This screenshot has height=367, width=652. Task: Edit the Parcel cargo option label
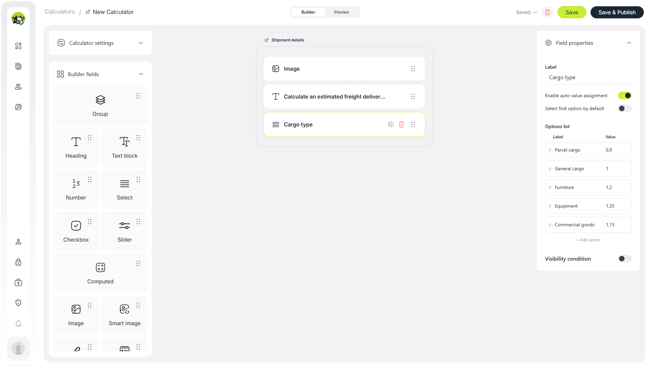577,150
